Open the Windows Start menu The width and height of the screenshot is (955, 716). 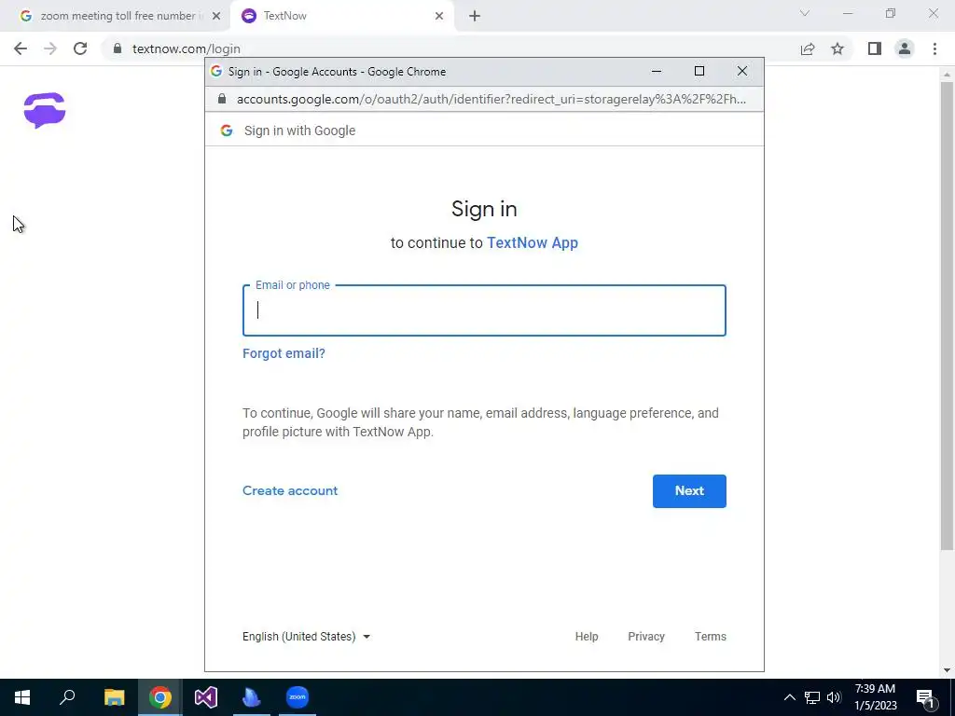[x=22, y=697]
